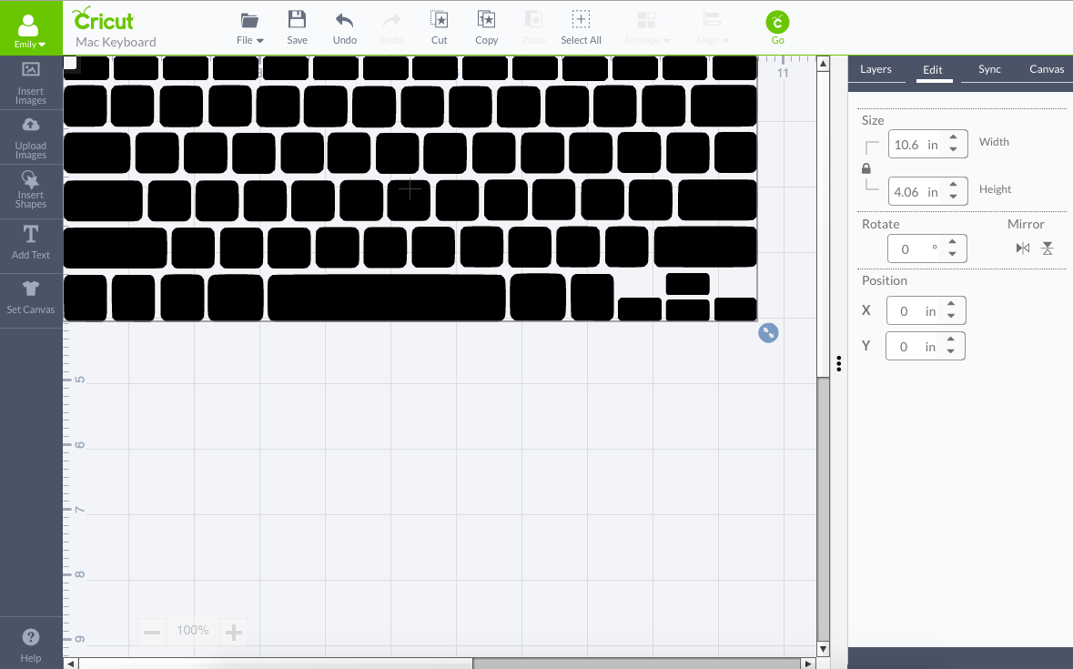The image size is (1073, 669).
Task: Open the Upload Images panel
Action: coord(31,137)
